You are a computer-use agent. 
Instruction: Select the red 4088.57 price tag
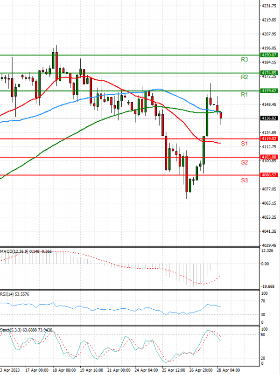tap(269, 175)
